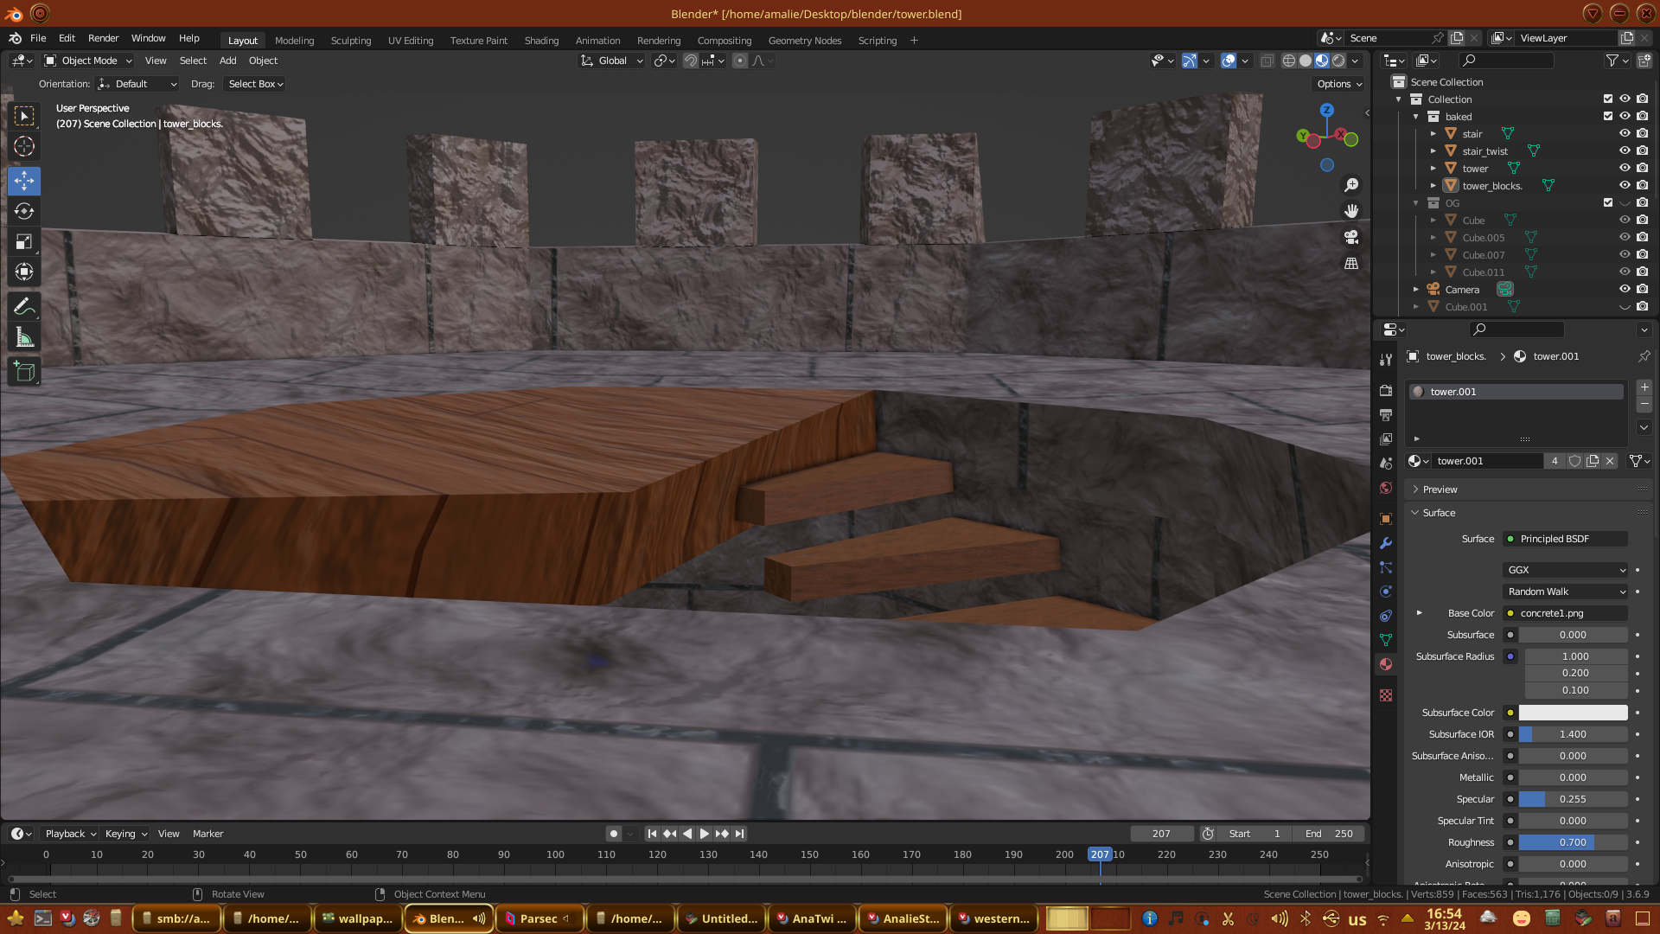Uncheck the baked collection checkbox

1608,117
